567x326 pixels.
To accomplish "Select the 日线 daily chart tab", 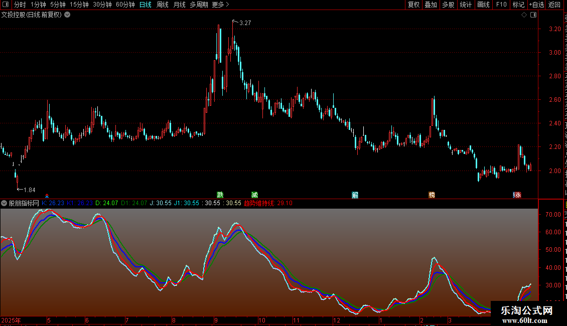I will click(146, 5).
